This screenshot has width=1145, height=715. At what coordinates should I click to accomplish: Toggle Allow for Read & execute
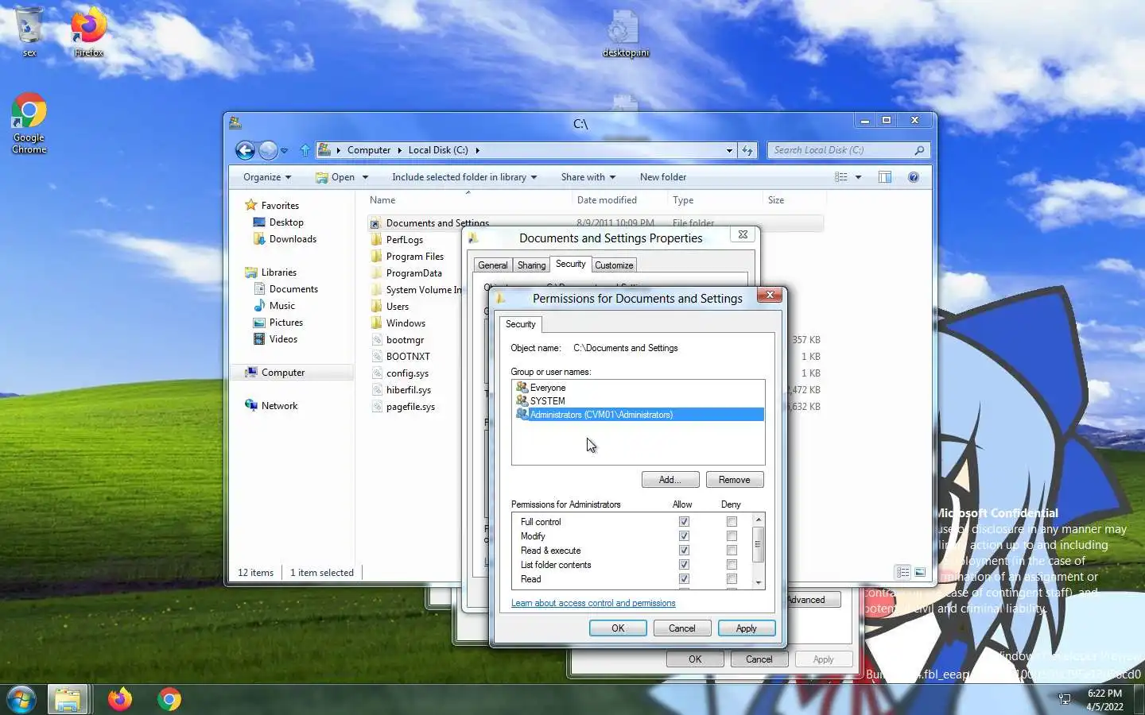tap(684, 551)
